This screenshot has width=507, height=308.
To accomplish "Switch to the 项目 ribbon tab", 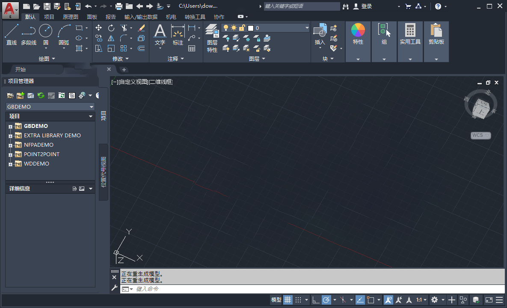I will click(x=49, y=17).
